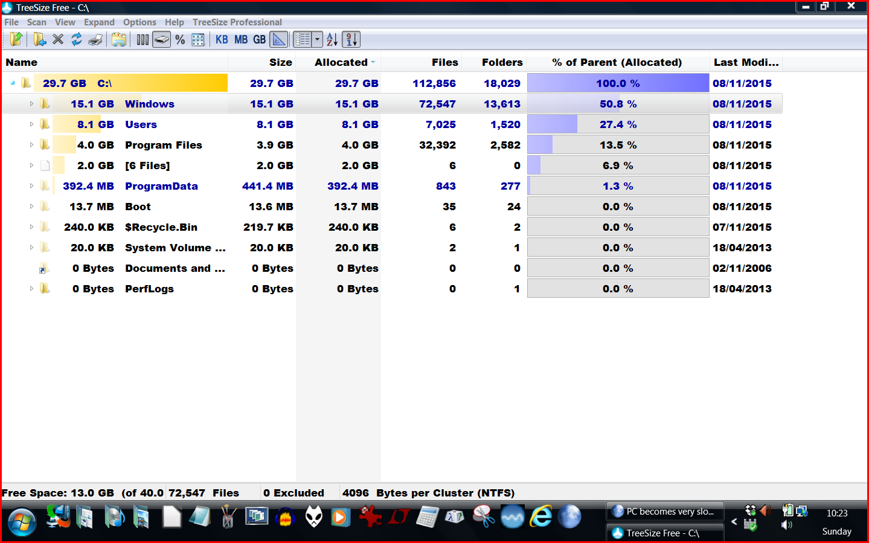Click the TreeSize app icon in title bar
Image resolution: width=869 pixels, height=543 pixels.
click(7, 7)
